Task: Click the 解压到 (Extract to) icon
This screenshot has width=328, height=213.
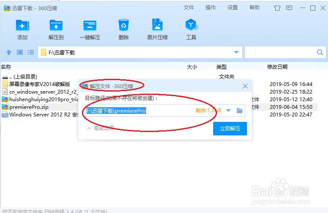Action: point(56,26)
